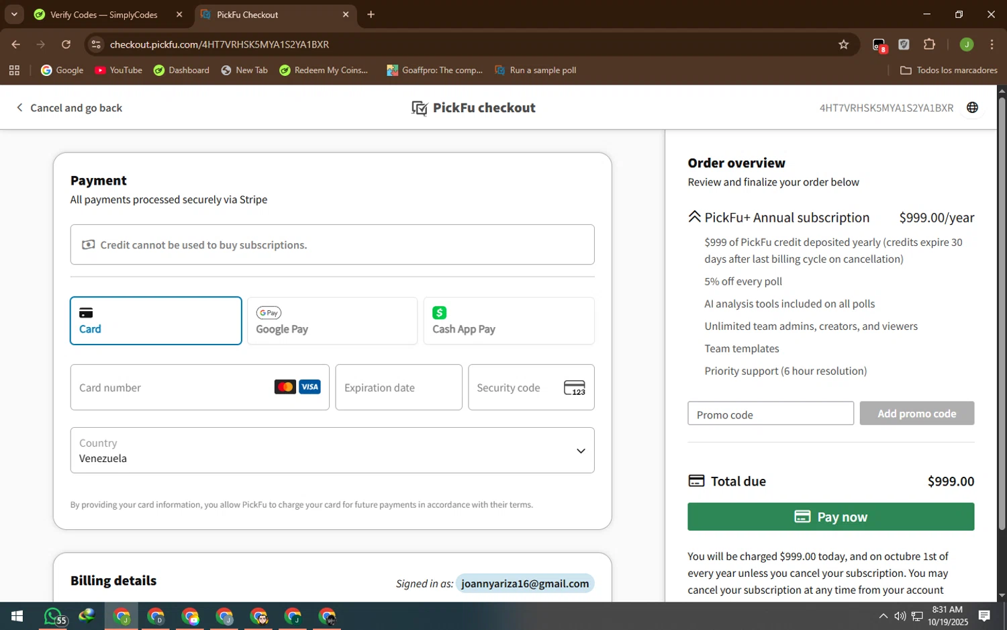Click the Security code field
1007x630 pixels.
point(531,388)
